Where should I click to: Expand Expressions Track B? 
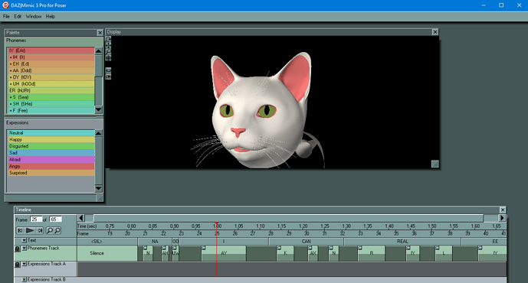25,280
